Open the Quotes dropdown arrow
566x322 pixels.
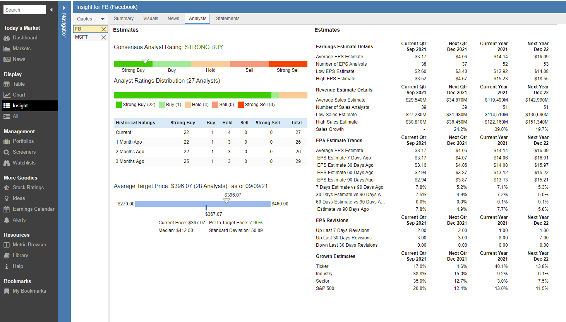point(103,19)
